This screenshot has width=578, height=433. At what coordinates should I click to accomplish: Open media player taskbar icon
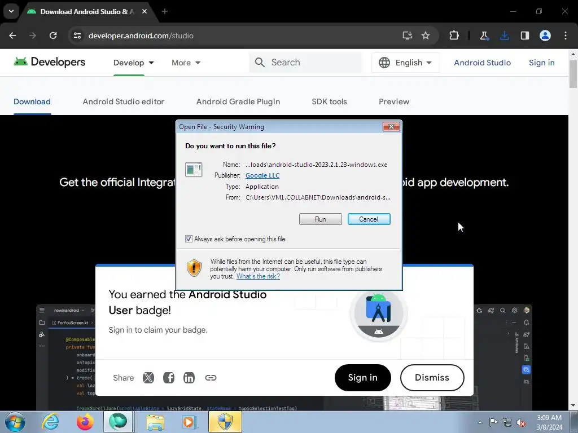click(190, 422)
